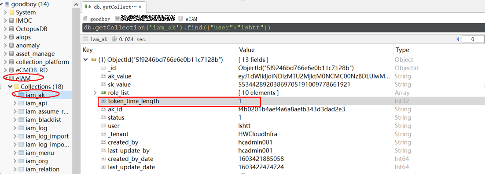This screenshot has width=485, height=174.
Task: Expand the OctopusDB database node
Action: coord(5,29)
